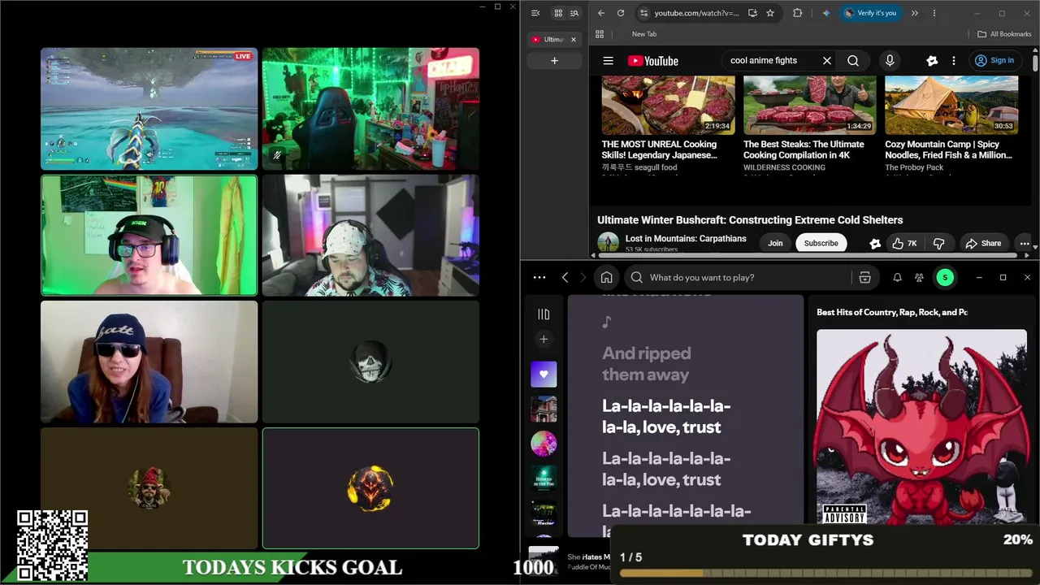1040x585 pixels.
Task: Open the browser extensions puzzle icon
Action: click(797, 13)
